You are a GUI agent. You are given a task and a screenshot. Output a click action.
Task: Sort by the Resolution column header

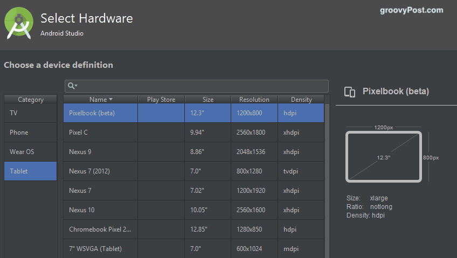(254, 99)
